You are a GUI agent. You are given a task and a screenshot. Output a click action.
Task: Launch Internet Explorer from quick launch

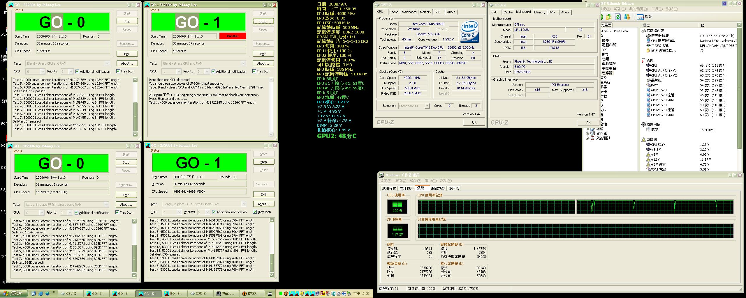point(41,294)
